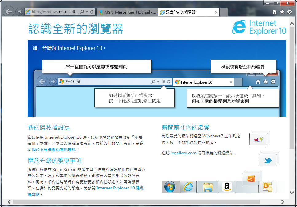This screenshot has width=297, height=207.
Task: Click the Compatibility View icon in the address bar
Action: pyautogui.click(x=163, y=82)
